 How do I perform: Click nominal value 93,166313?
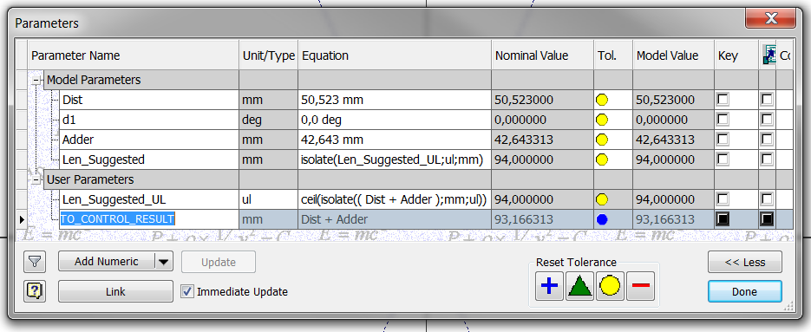[543, 219]
